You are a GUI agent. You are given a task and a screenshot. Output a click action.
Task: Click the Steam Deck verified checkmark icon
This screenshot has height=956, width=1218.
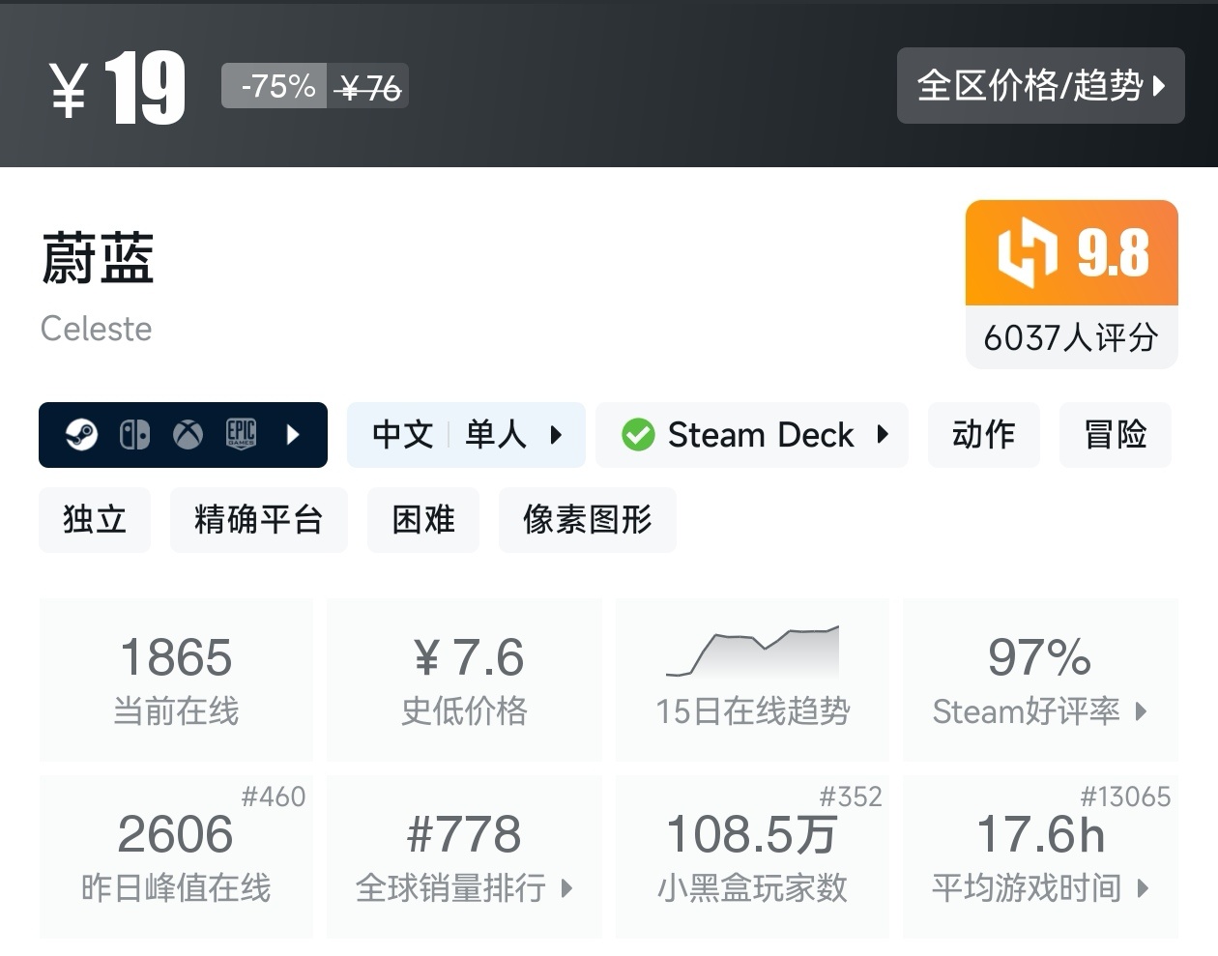638,435
